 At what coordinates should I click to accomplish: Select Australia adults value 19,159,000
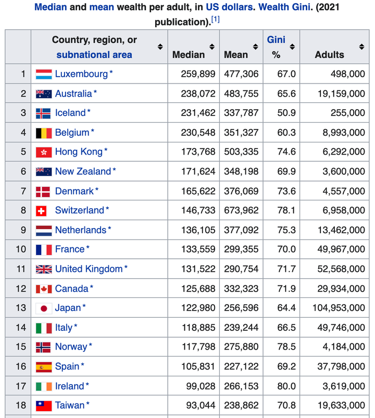(x=341, y=93)
